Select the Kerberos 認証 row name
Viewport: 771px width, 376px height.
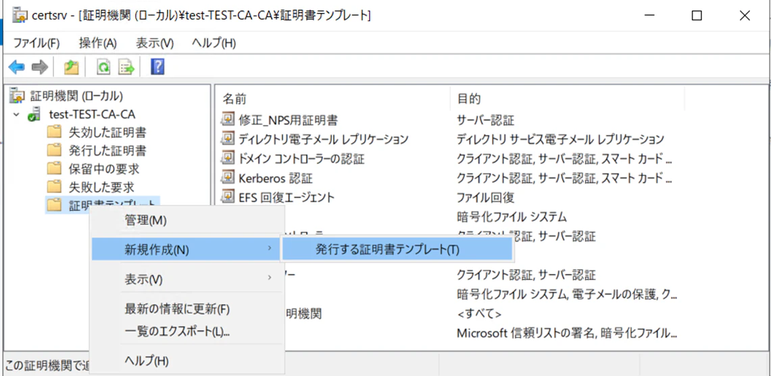click(276, 178)
